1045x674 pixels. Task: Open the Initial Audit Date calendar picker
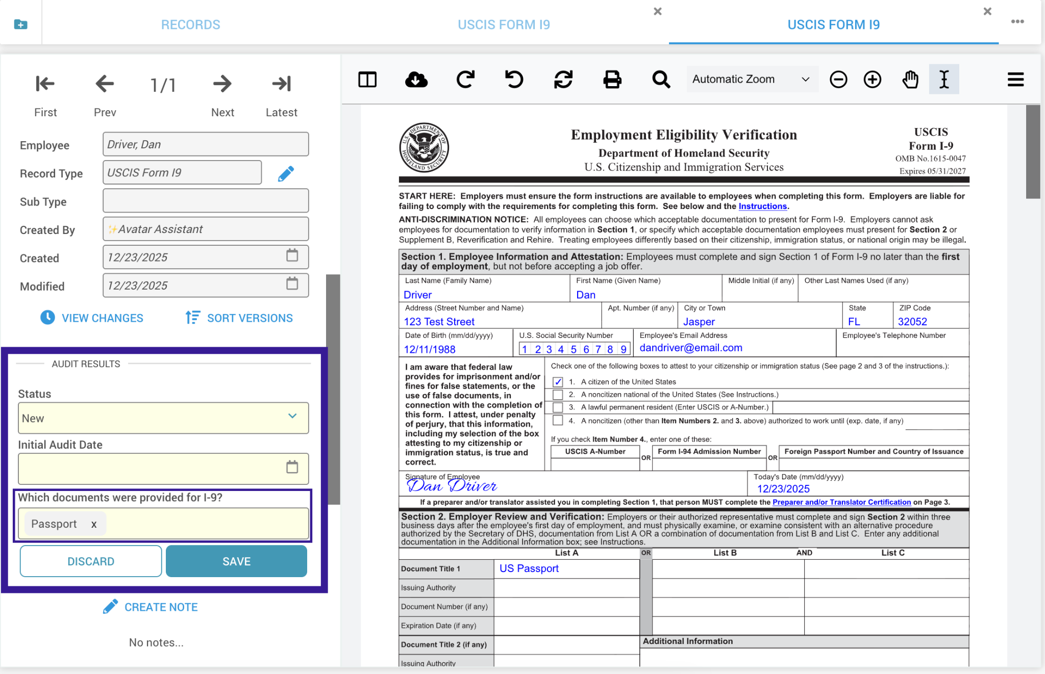pyautogui.click(x=292, y=467)
